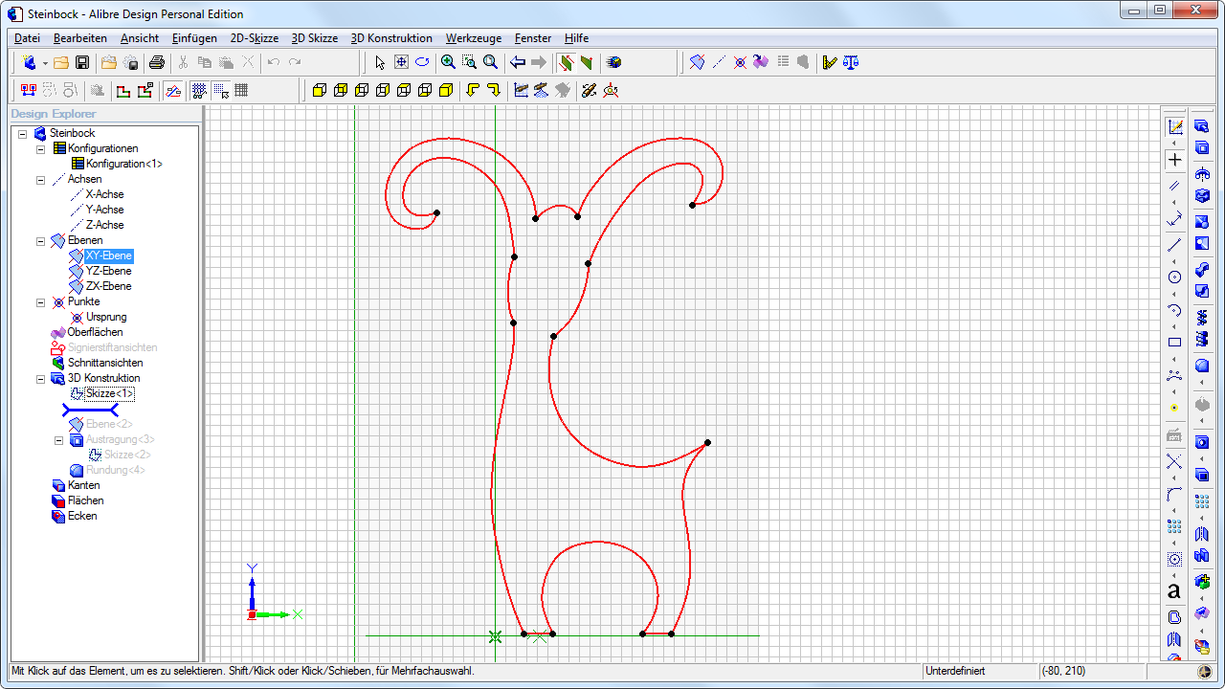
Task: Collapse the Achsen node
Action: [40, 179]
